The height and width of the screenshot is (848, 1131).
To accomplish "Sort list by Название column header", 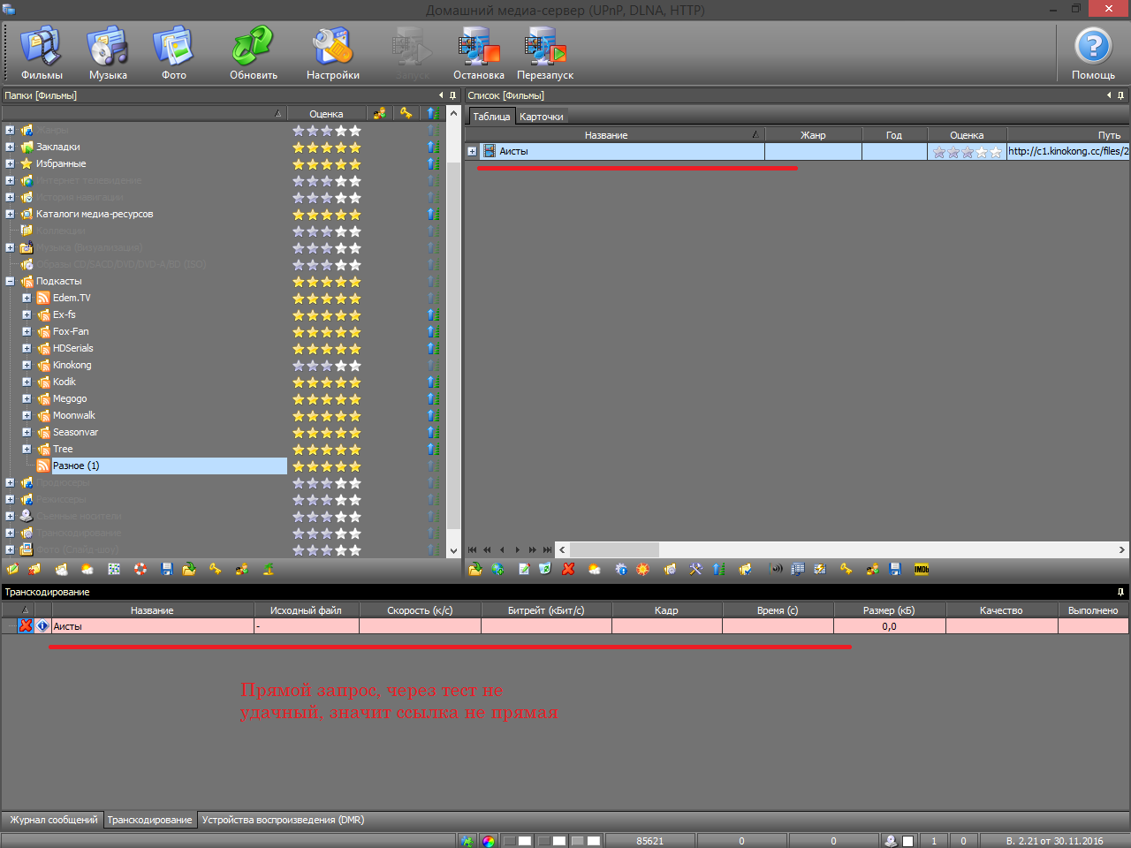I will 606,135.
